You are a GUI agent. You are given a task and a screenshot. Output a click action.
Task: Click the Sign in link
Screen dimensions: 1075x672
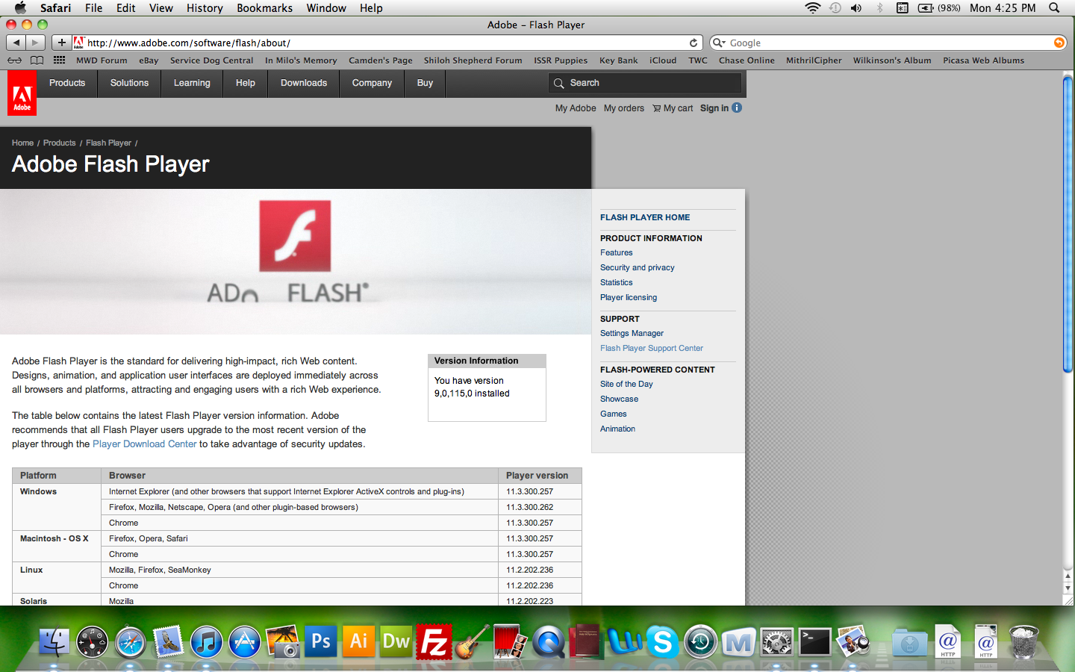point(714,108)
